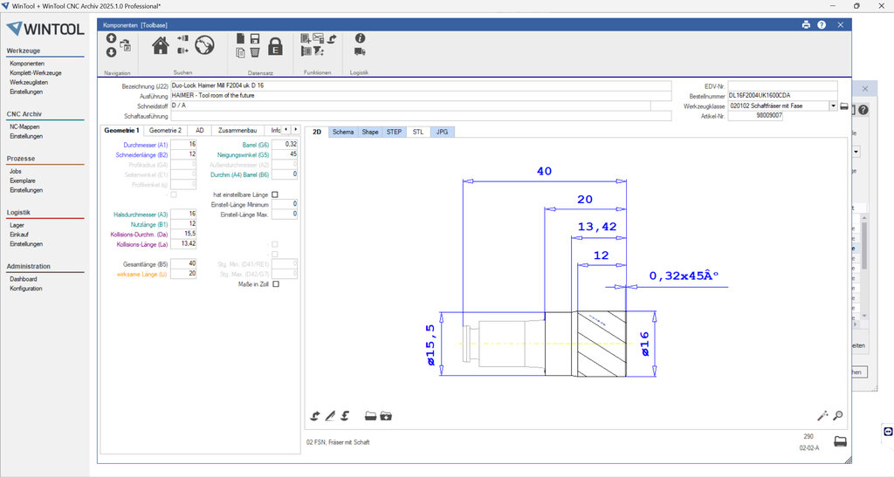The image size is (894, 477).
Task: Click the truck icon in Logistik
Action: [x=360, y=51]
